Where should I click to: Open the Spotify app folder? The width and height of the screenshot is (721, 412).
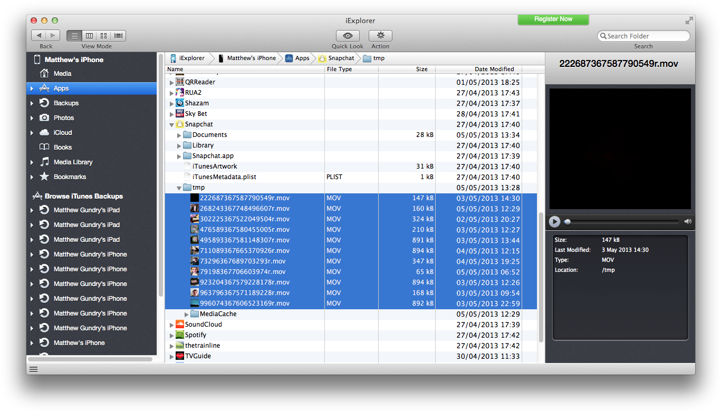[195, 335]
